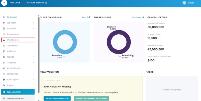Click Manage Fair Market Value (FMV) button
The width and height of the screenshot is (201, 101).
(x=91, y=98)
